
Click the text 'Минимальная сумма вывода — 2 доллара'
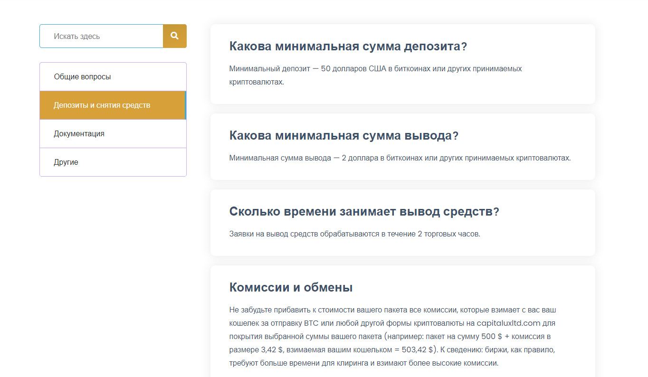[304, 158]
